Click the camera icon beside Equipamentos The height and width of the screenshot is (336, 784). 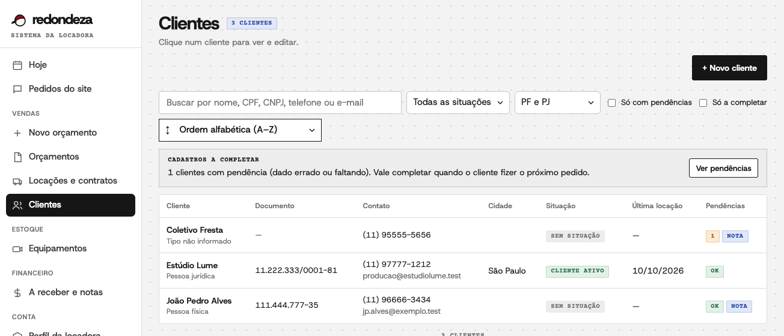click(17, 248)
